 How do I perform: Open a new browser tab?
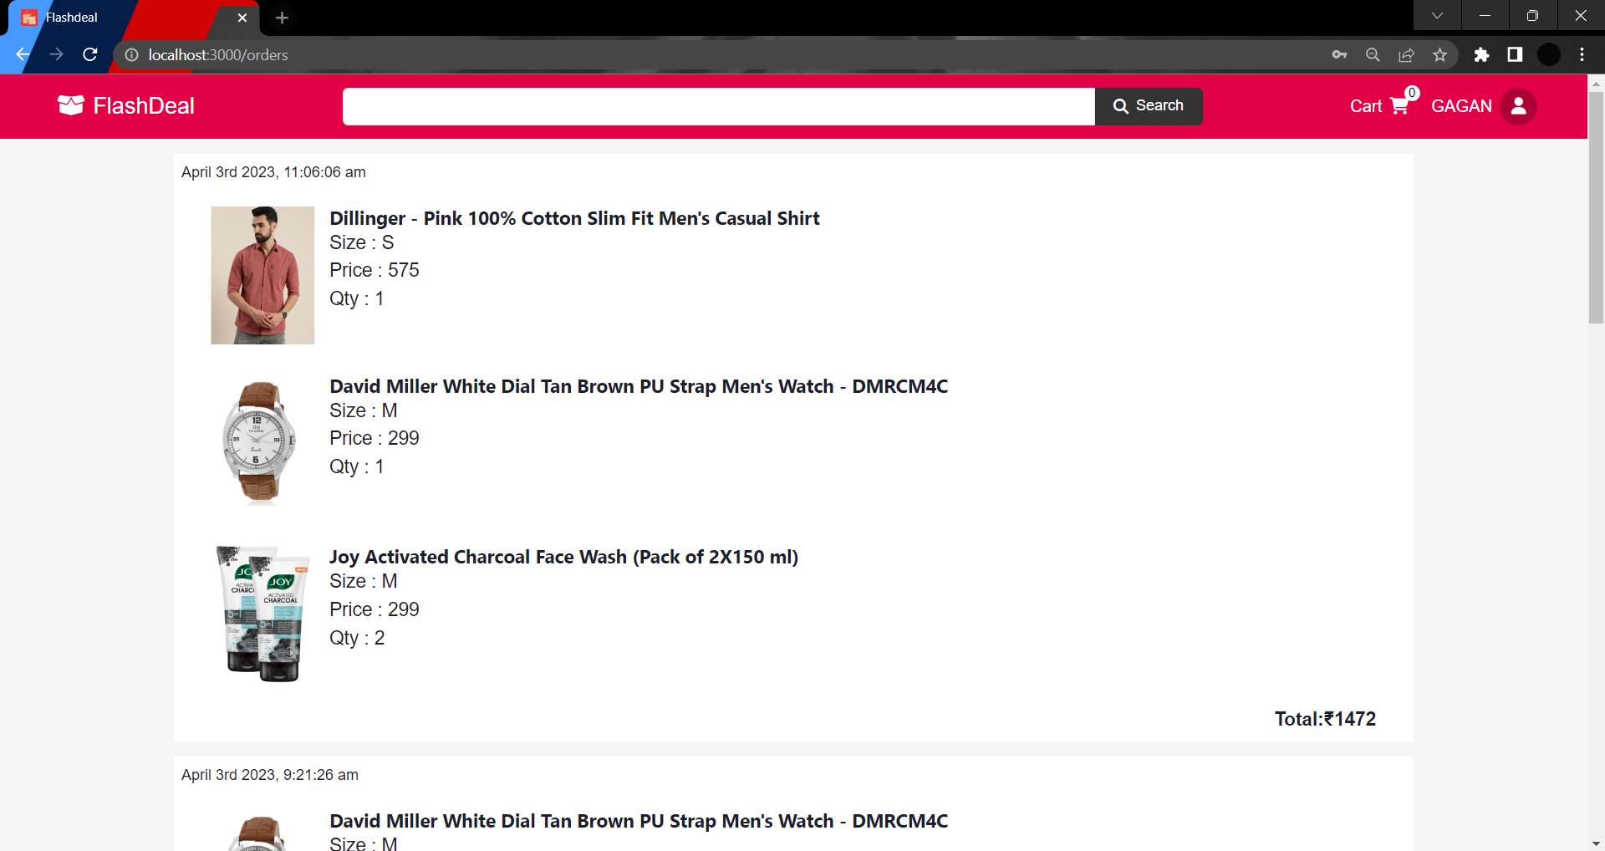click(x=282, y=18)
